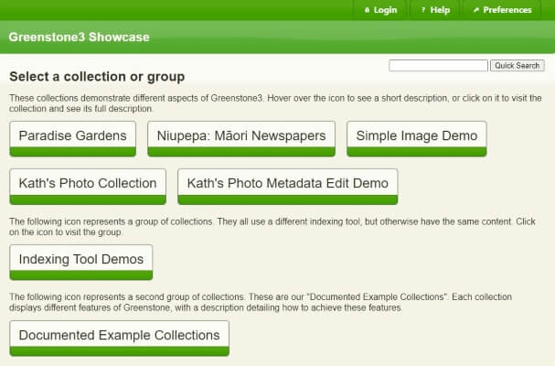Click the green bar under Simple Image Demo
555x366 pixels.
coord(417,152)
